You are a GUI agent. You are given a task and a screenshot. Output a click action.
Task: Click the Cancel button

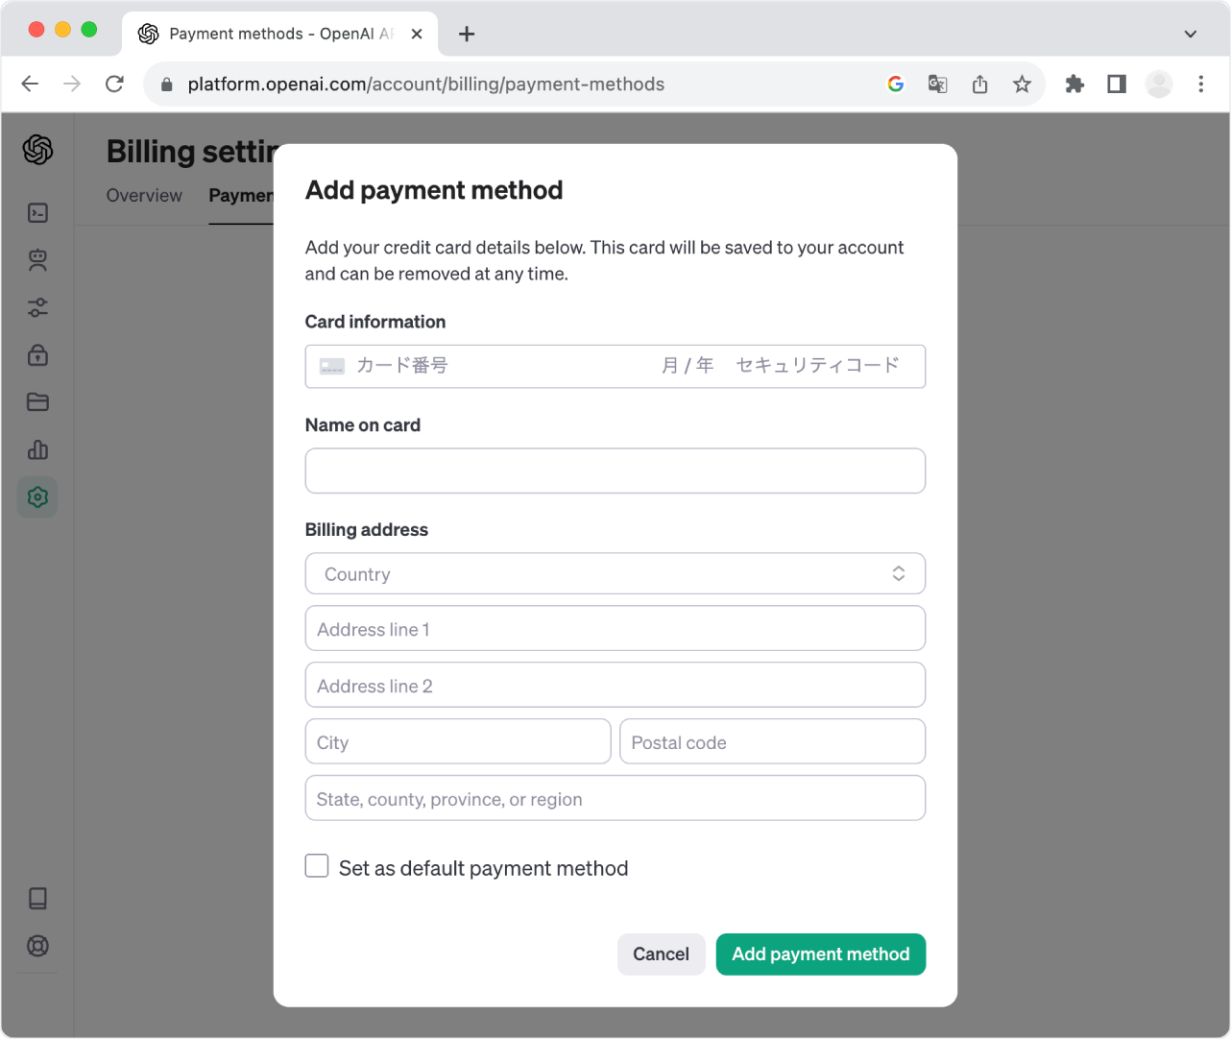pyautogui.click(x=661, y=954)
